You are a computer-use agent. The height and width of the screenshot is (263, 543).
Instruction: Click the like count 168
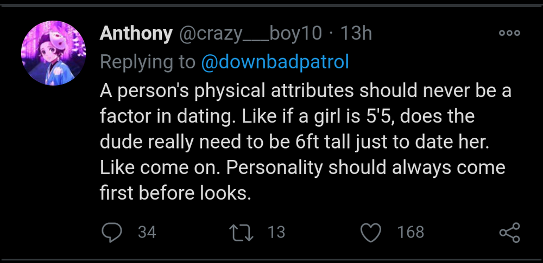[411, 233]
